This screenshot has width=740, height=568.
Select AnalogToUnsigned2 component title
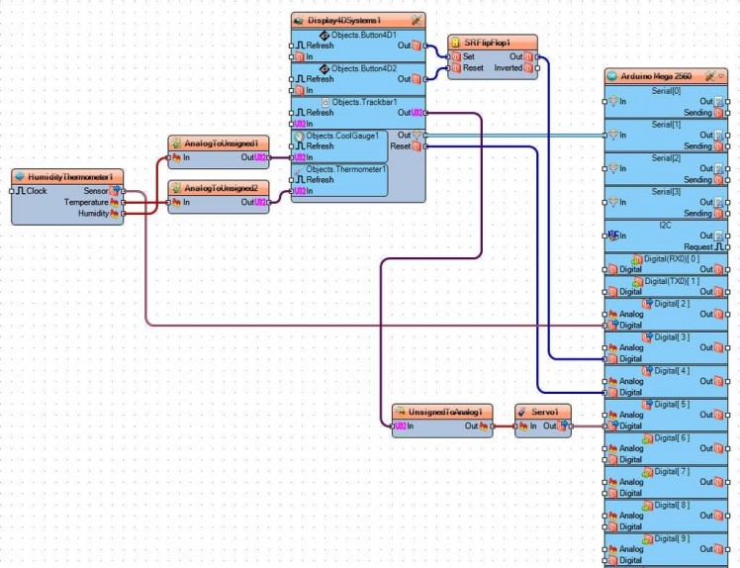click(221, 188)
